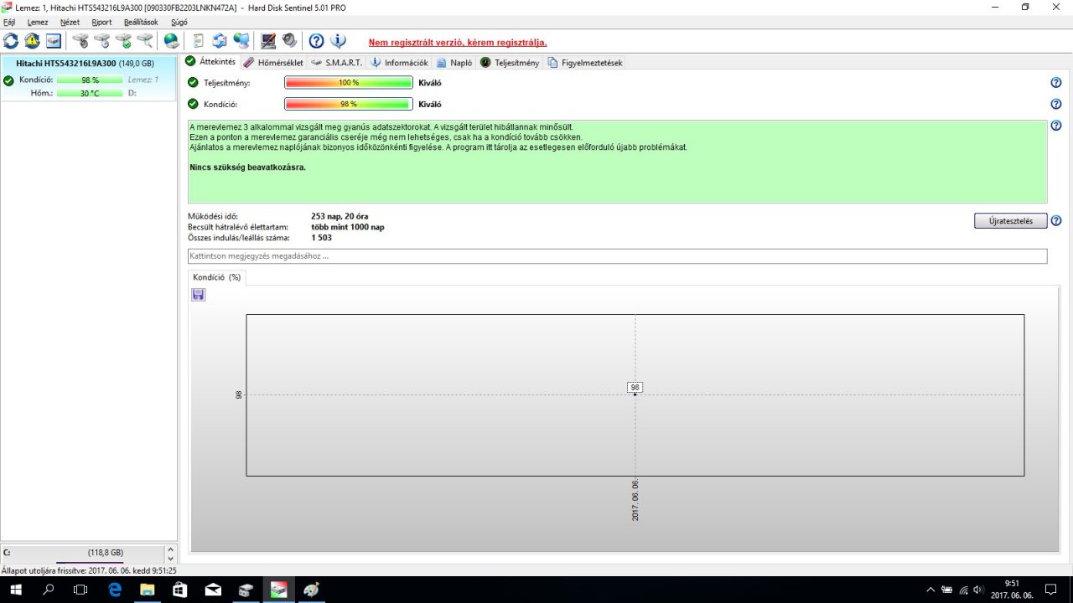Open the Action Center notification icon
This screenshot has width=1073, height=603.
pyautogui.click(x=1051, y=590)
